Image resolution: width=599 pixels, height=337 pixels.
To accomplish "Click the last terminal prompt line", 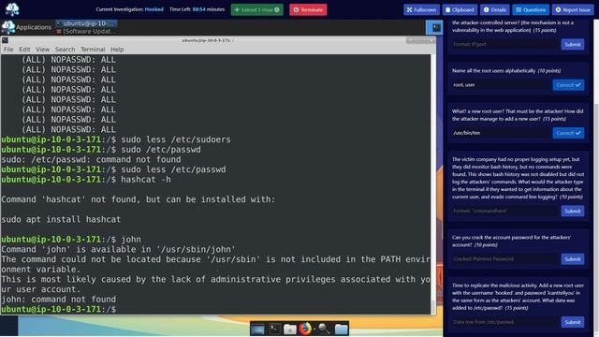I will 58,309.
